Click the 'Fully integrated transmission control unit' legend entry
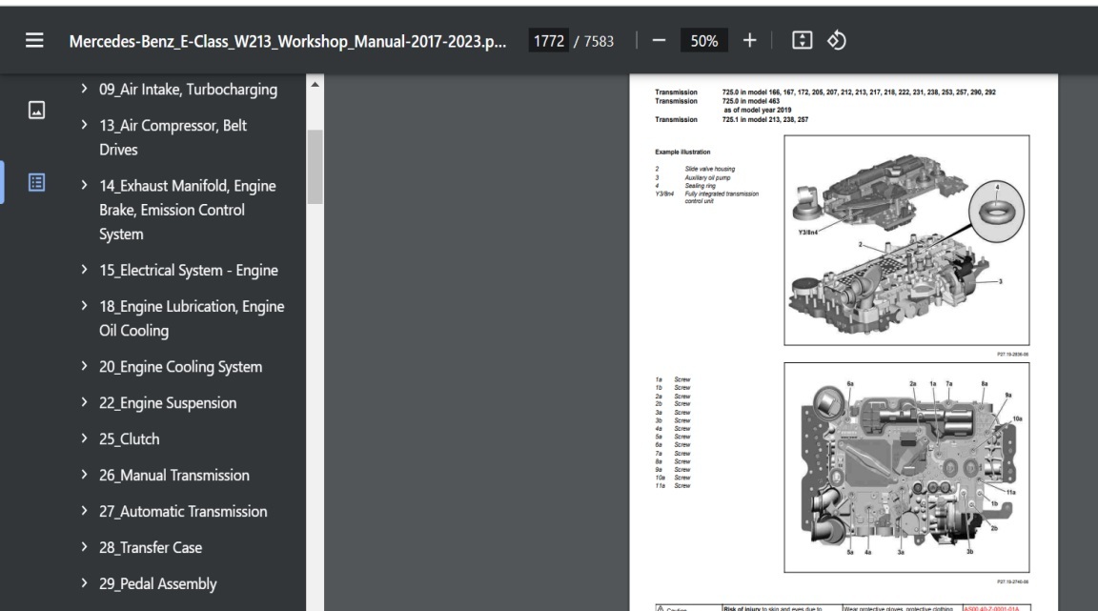 click(x=722, y=197)
